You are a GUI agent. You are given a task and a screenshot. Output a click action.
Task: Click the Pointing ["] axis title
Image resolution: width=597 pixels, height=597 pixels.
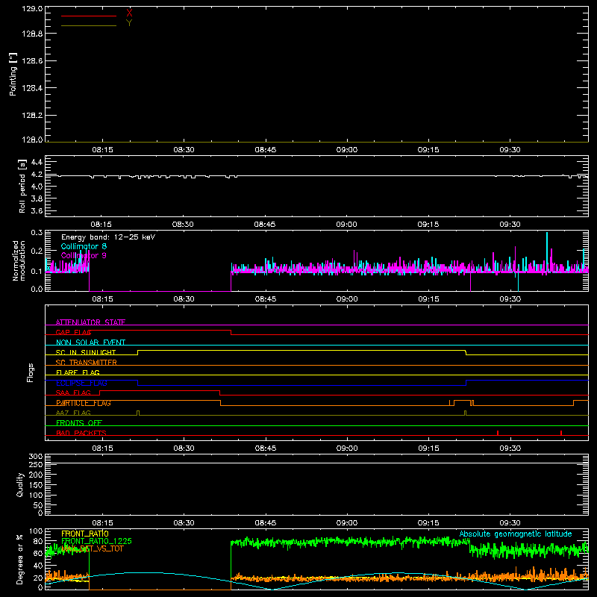[13, 74]
